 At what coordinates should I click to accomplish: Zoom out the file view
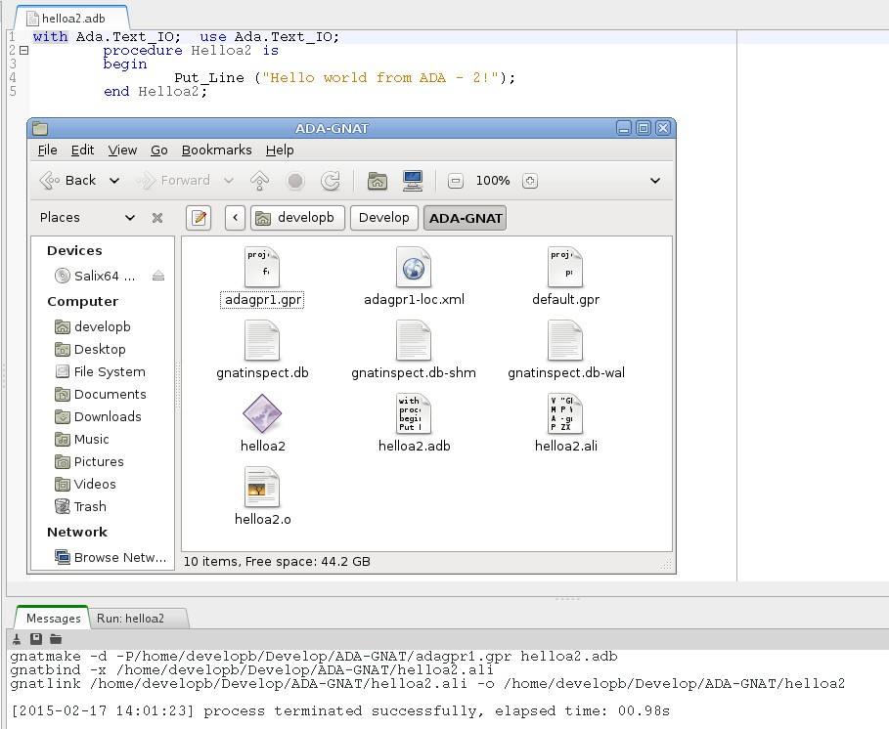click(x=455, y=181)
